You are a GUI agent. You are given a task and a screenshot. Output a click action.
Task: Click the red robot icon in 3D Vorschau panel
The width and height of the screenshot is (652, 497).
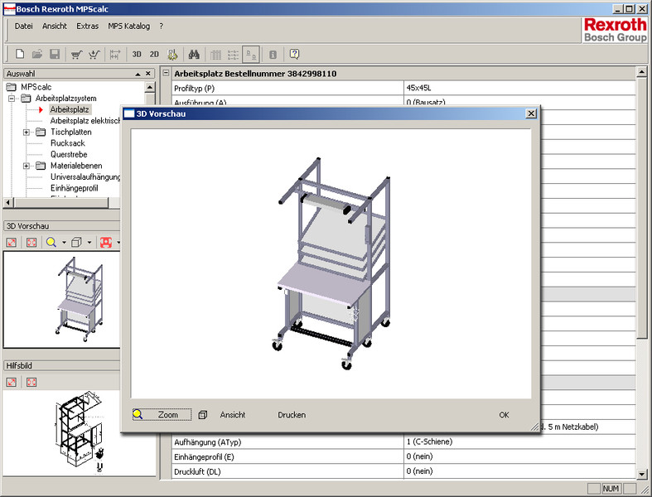(x=105, y=243)
